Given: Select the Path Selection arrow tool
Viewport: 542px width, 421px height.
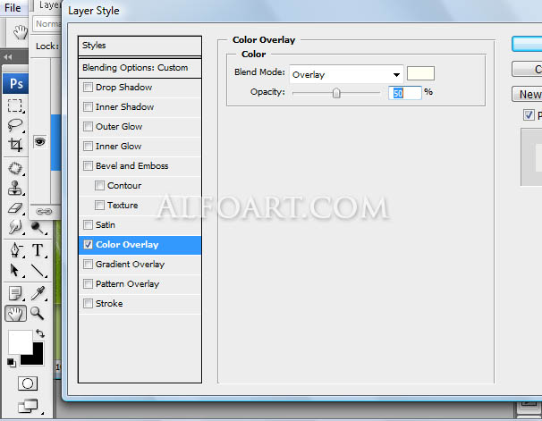Looking at the screenshot, I should [x=15, y=271].
